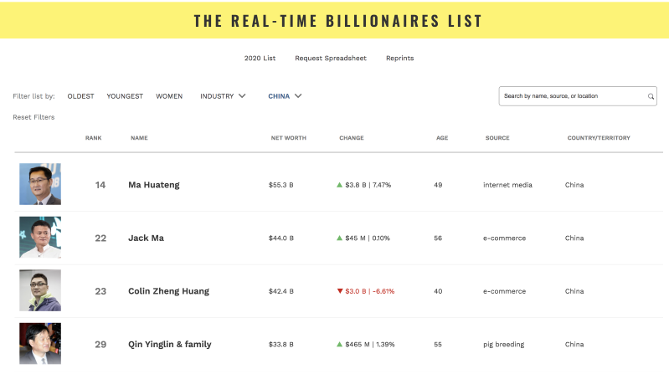Open Colin Zheng Huang's photo thumbnail
The width and height of the screenshot is (669, 374).
pyautogui.click(x=40, y=290)
